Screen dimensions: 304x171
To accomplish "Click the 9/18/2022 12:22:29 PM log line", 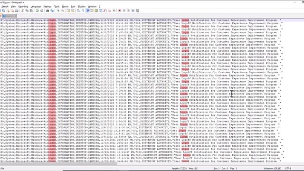I will [x=141, y=20].
